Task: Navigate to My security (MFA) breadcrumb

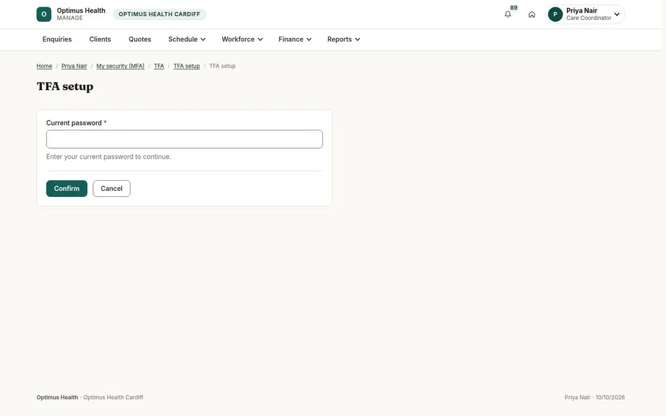Action: pos(120,66)
